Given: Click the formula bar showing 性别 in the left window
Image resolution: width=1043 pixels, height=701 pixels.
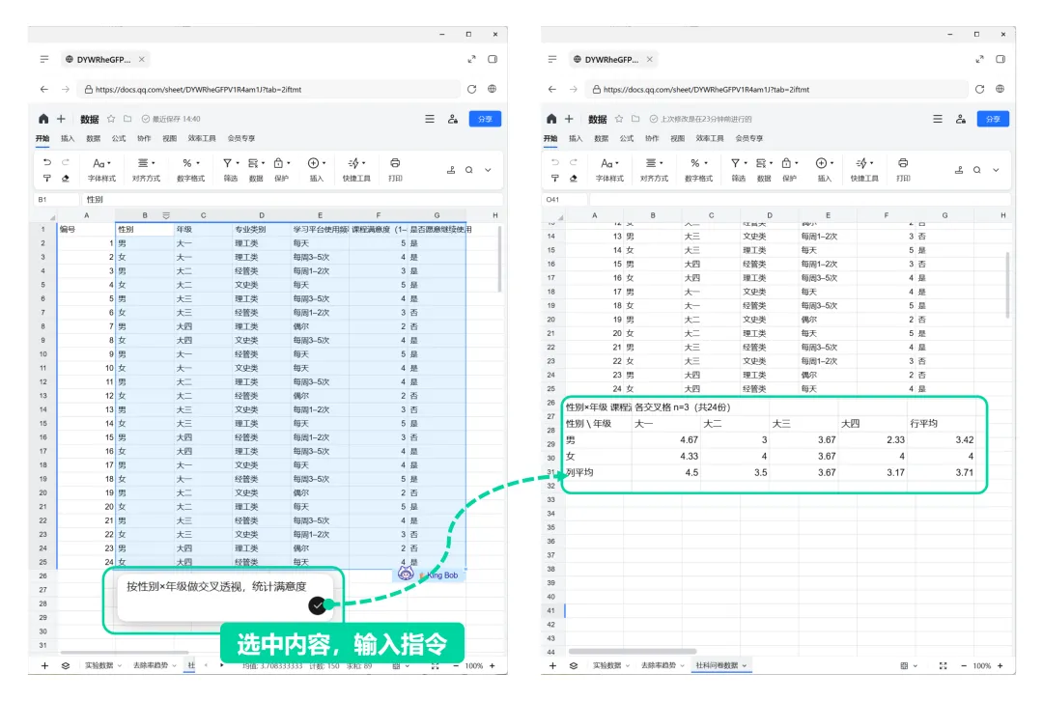Looking at the screenshot, I should tap(292, 199).
